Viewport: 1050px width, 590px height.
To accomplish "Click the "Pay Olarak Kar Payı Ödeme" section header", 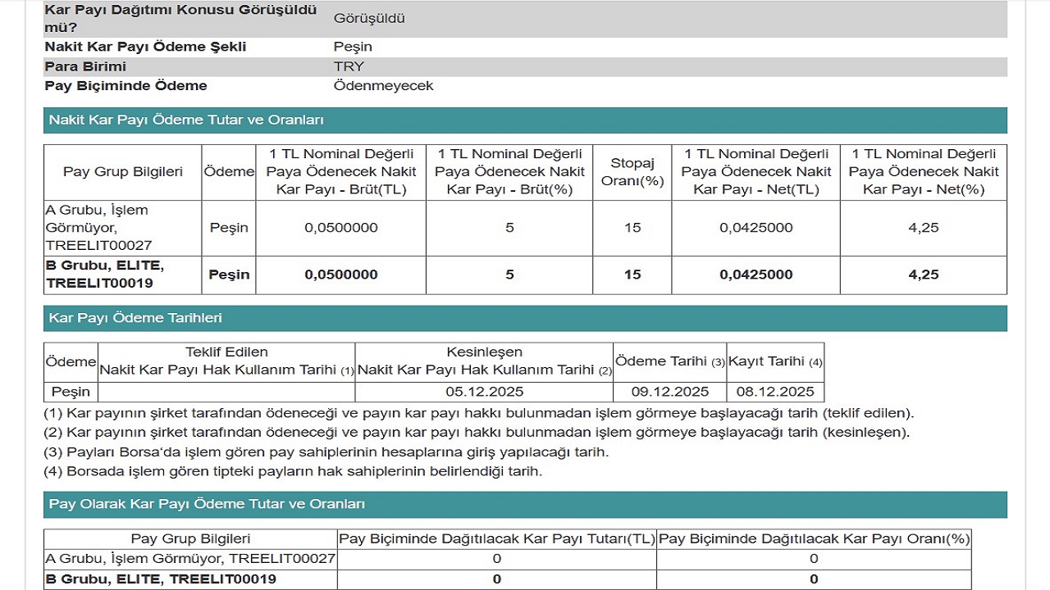I will pos(207,504).
